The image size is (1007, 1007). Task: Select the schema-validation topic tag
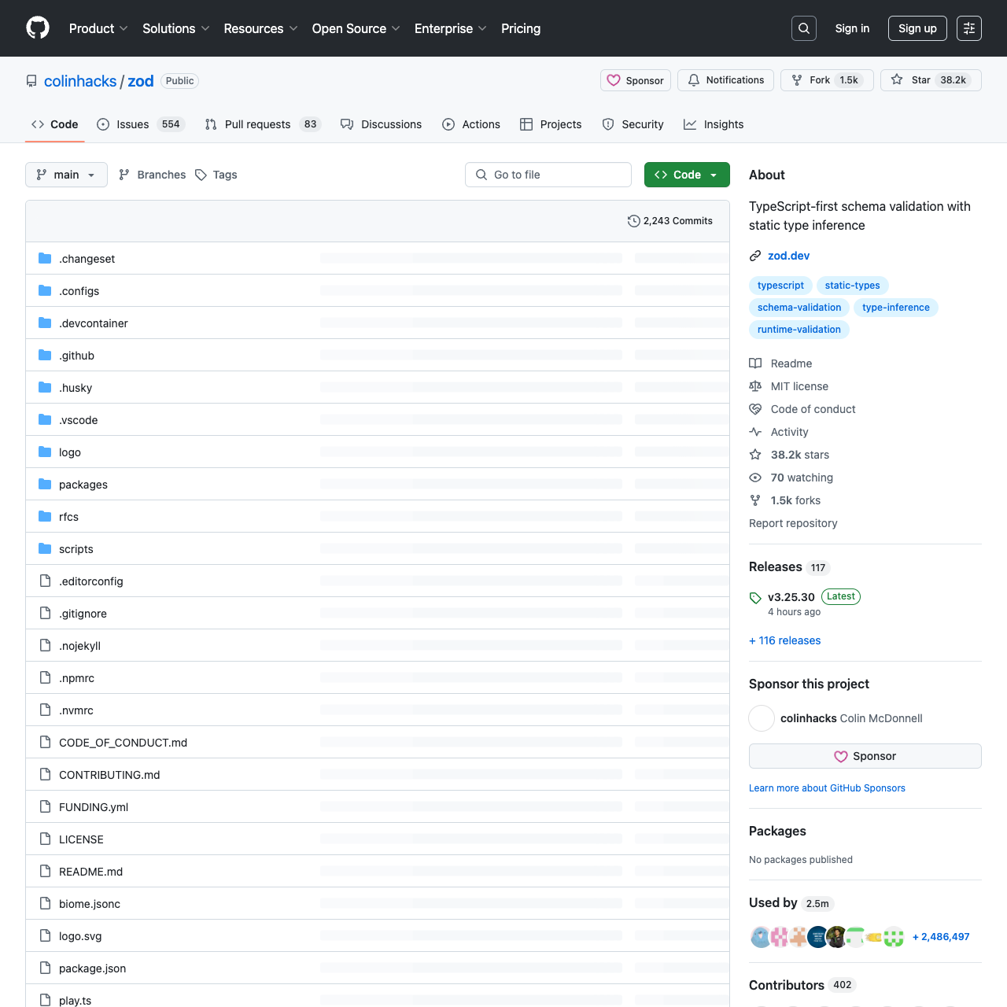[799, 308]
